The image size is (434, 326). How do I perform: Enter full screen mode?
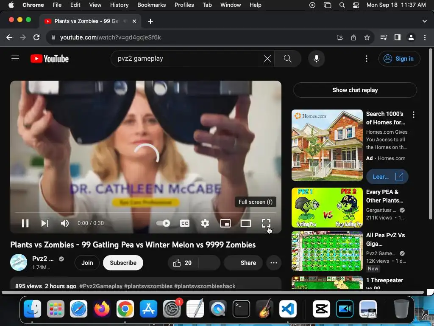(x=266, y=223)
